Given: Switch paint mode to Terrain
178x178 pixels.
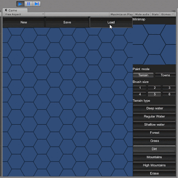Looking at the screenshot, I should pos(143,75).
